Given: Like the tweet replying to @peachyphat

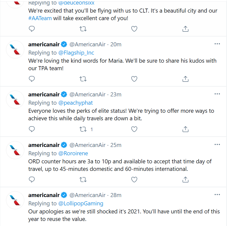Looking at the screenshot, I should (134, 129).
